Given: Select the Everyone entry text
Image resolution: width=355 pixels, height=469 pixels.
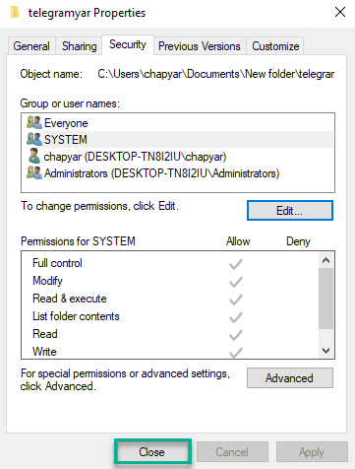Looking at the screenshot, I should point(66,123).
